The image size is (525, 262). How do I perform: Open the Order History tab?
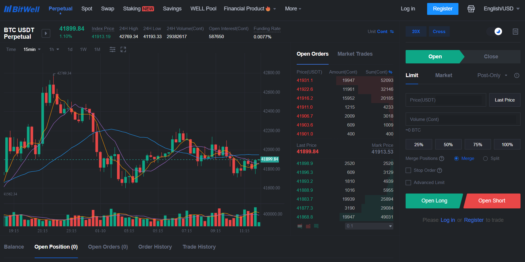click(155, 247)
